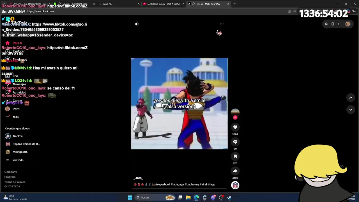Open the three-dot video options menu

click(222, 24)
